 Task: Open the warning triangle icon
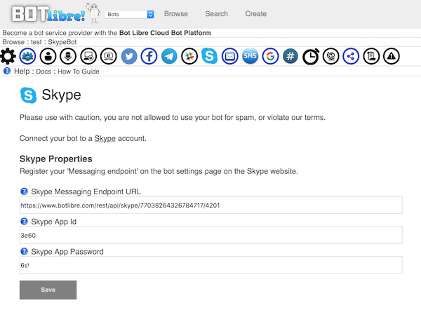[x=392, y=56]
